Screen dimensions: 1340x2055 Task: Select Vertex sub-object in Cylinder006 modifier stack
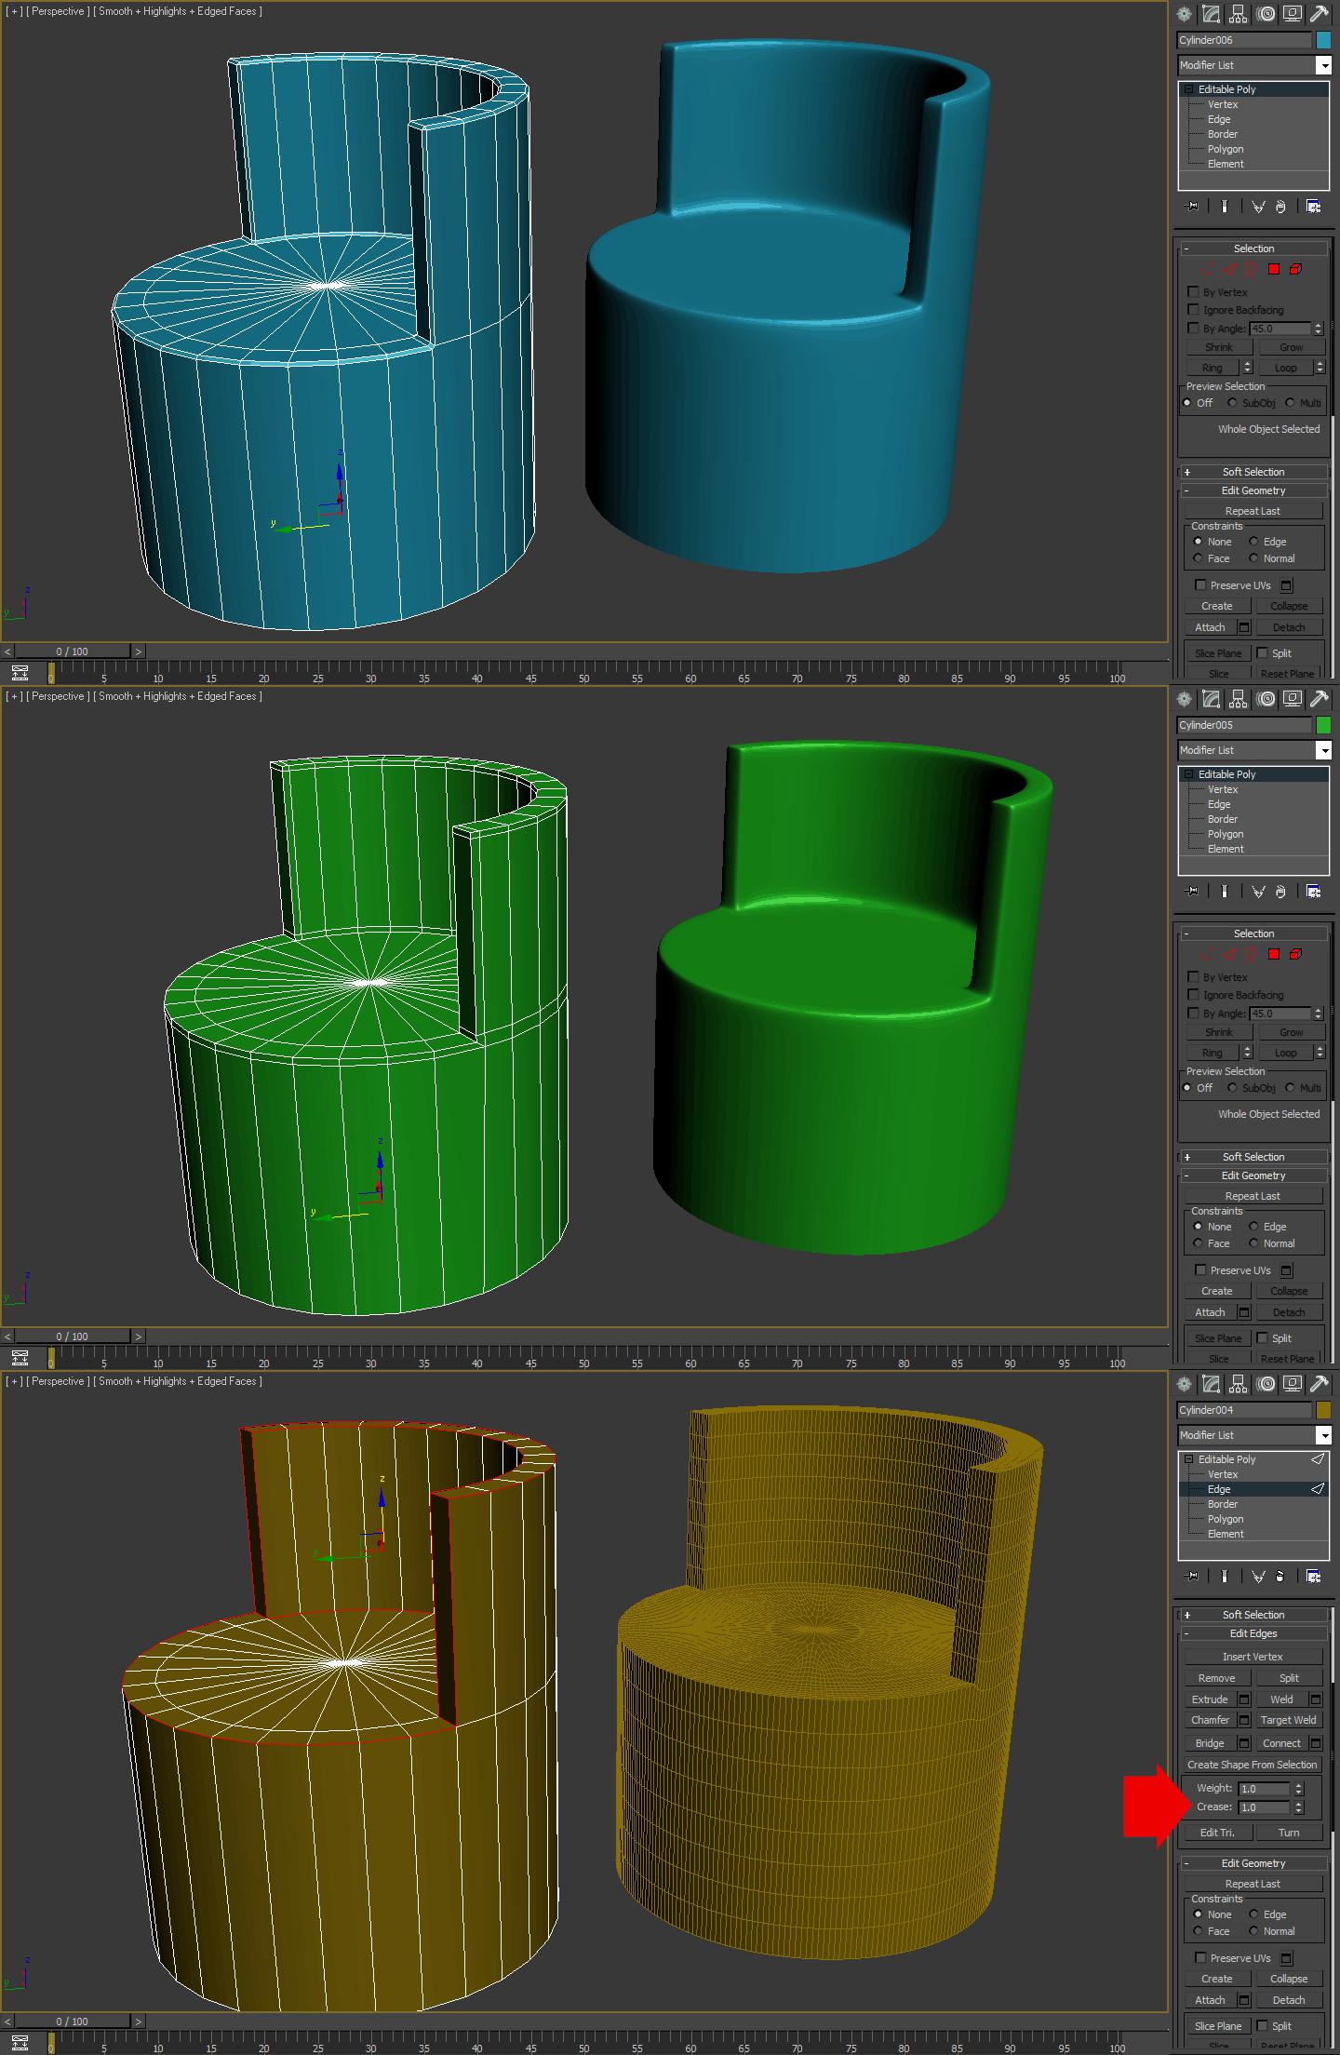(x=1223, y=104)
